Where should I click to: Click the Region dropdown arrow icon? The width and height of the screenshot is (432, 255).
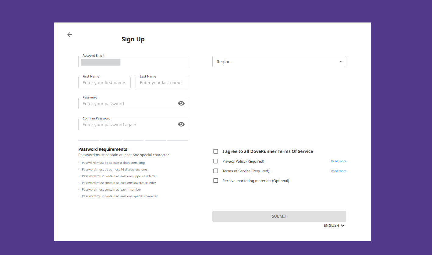click(x=340, y=61)
